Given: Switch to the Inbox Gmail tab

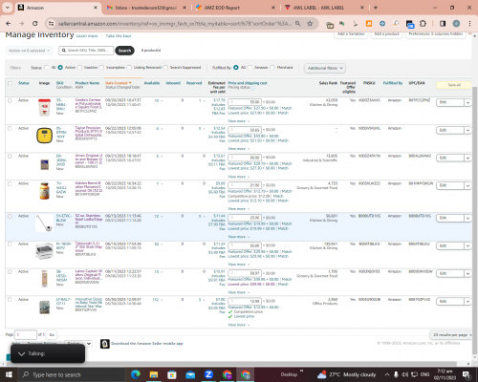Looking at the screenshot, I should tap(146, 8).
